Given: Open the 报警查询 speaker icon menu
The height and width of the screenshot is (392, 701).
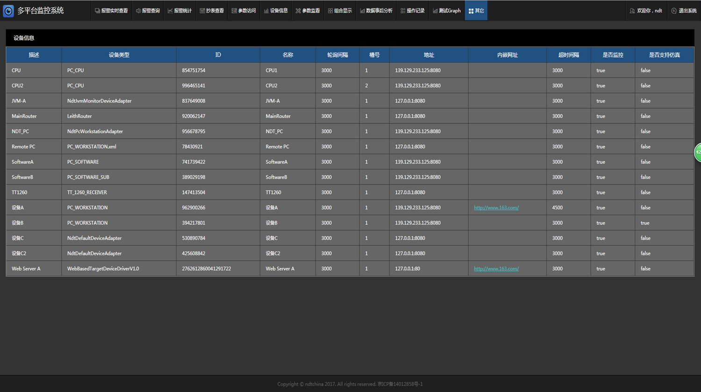Looking at the screenshot, I should point(148,11).
